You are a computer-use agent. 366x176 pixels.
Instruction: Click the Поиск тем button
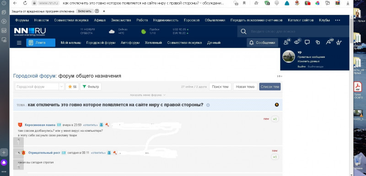pos(220,87)
